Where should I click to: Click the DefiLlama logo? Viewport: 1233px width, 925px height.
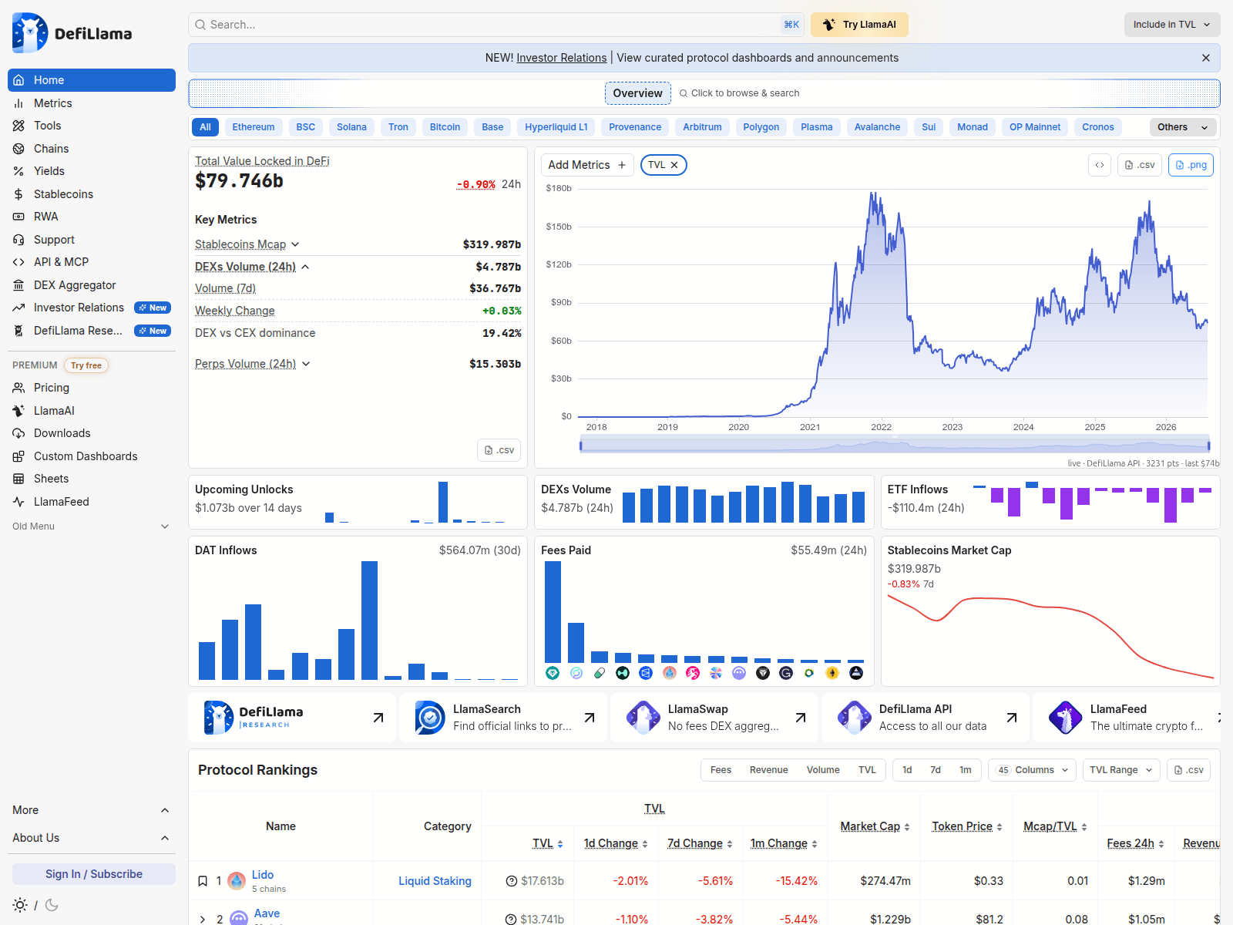click(x=72, y=33)
